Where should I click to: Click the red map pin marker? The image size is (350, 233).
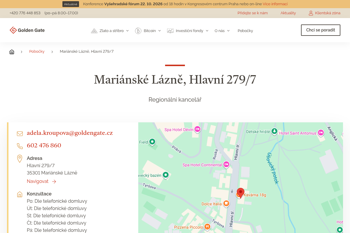tap(241, 193)
